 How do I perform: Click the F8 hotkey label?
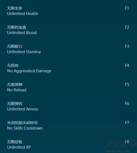127,142
